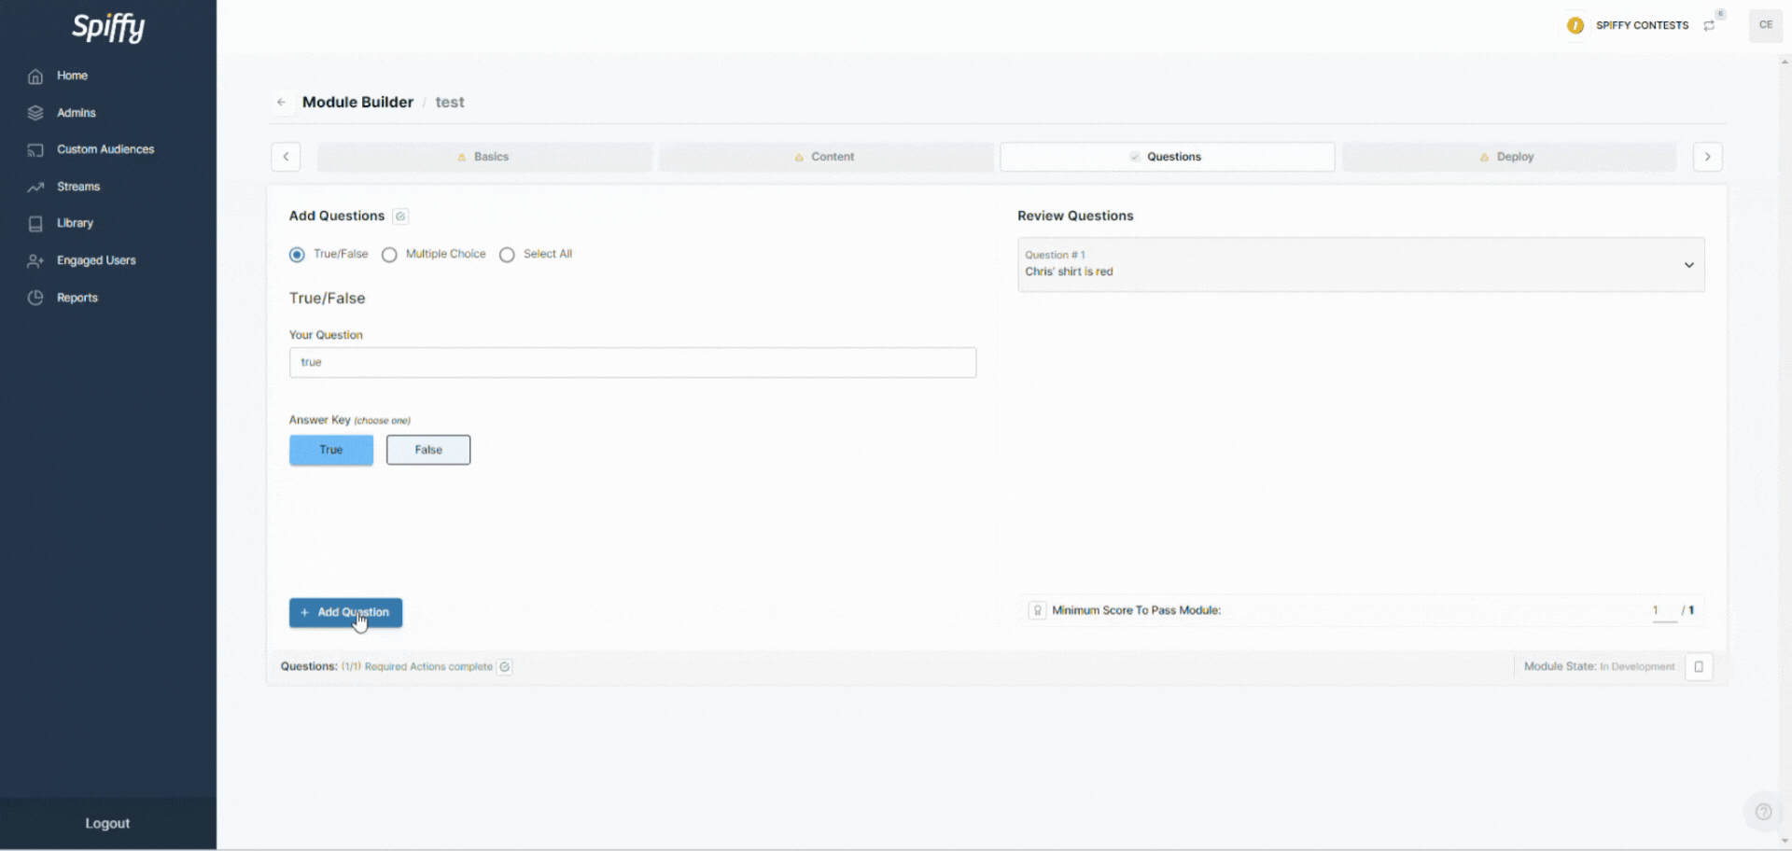Click the Custom Audiences cast icon
The width and height of the screenshot is (1792, 851).
pyautogui.click(x=35, y=150)
